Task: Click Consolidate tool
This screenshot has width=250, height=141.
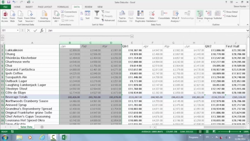Action: tap(164, 15)
